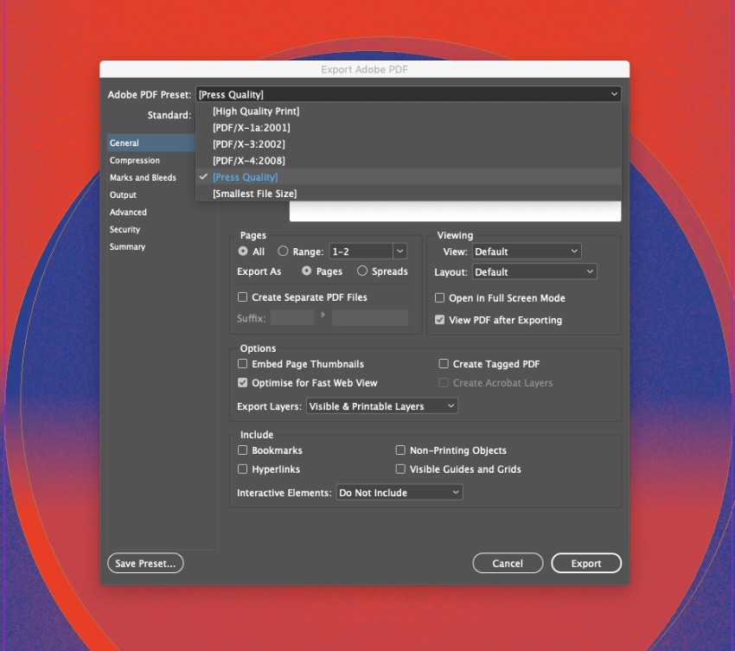This screenshot has width=735, height=651.
Task: Click the Save Preset button
Action: pyautogui.click(x=145, y=564)
